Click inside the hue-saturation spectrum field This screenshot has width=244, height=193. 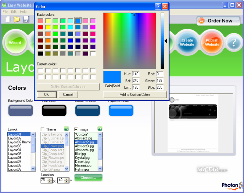[129, 41]
